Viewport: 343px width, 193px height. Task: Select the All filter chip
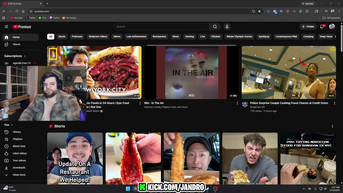click(x=51, y=36)
